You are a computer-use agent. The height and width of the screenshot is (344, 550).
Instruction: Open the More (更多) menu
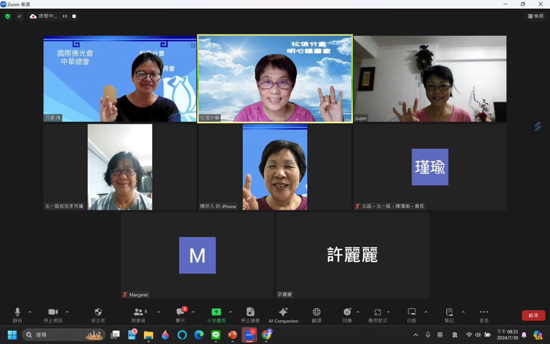point(484,315)
